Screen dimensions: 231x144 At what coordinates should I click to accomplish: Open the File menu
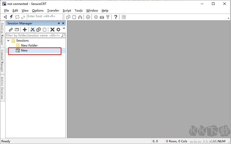coord(6,10)
